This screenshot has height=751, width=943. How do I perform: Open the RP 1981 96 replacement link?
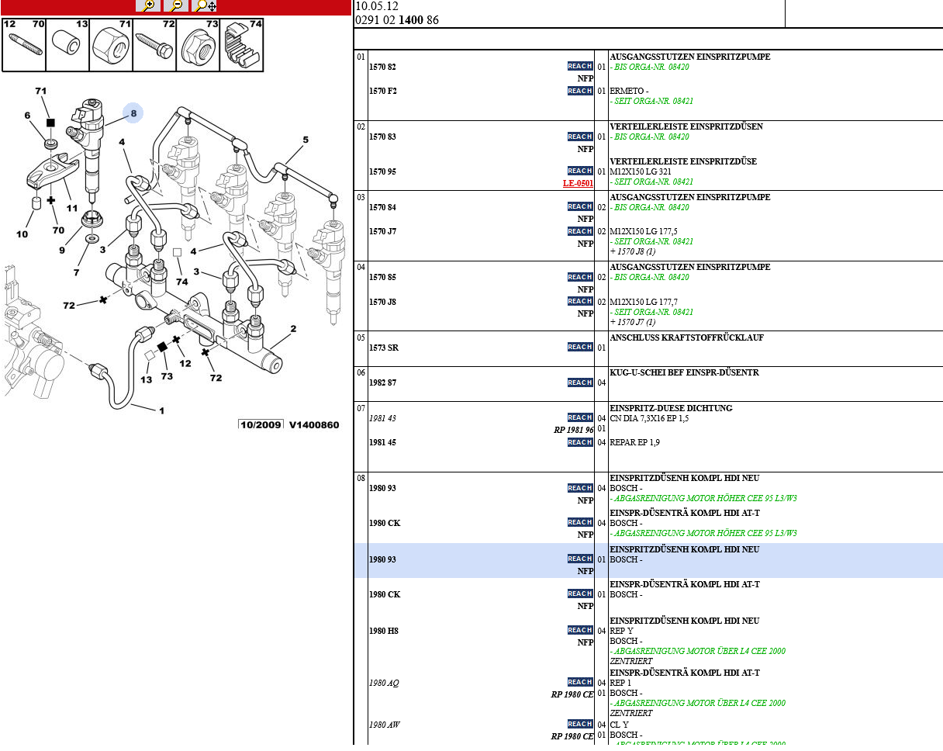pyautogui.click(x=573, y=430)
